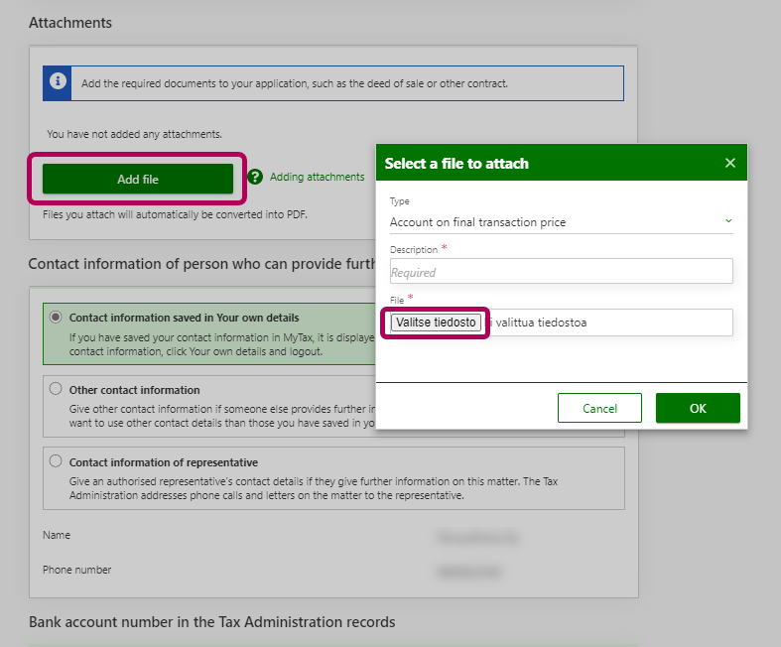
Task: Expand the Type dropdown chevron
Action: coord(727,221)
